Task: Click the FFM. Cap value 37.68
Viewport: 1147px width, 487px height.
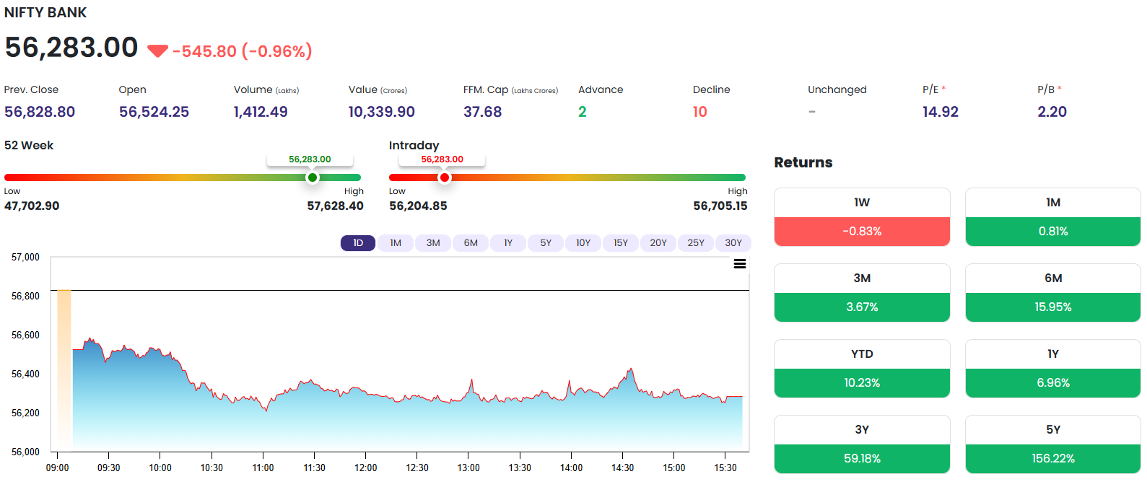Action: point(482,112)
